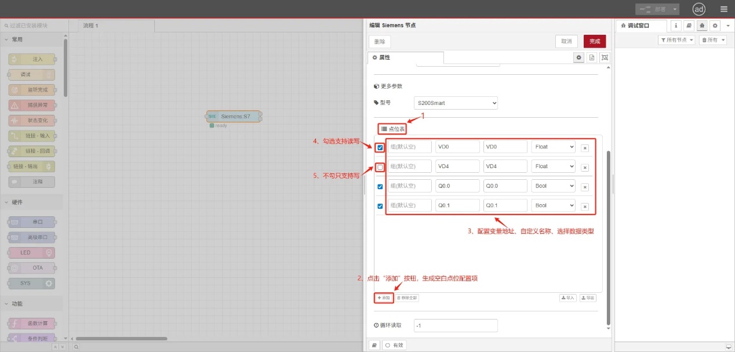The height and width of the screenshot is (352, 735).
Task: Open the node description document icon
Action: click(x=592, y=57)
